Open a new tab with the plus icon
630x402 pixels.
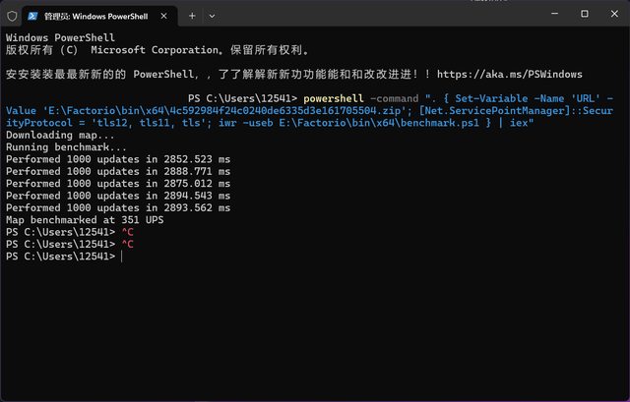(192, 15)
